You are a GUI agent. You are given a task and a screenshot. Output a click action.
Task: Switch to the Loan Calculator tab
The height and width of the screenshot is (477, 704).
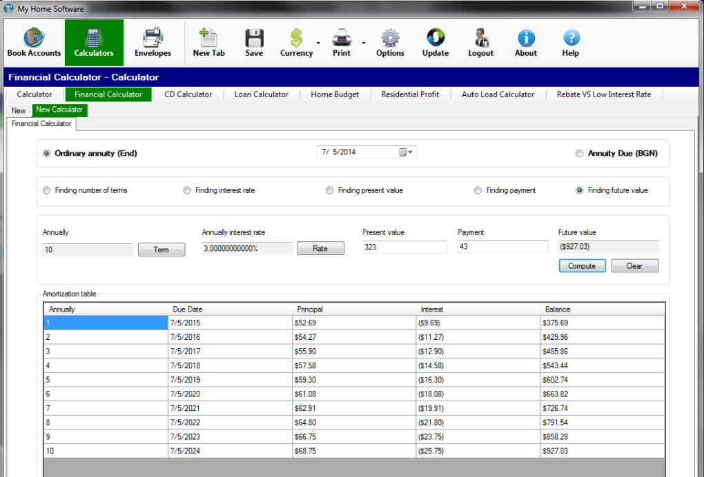point(261,94)
